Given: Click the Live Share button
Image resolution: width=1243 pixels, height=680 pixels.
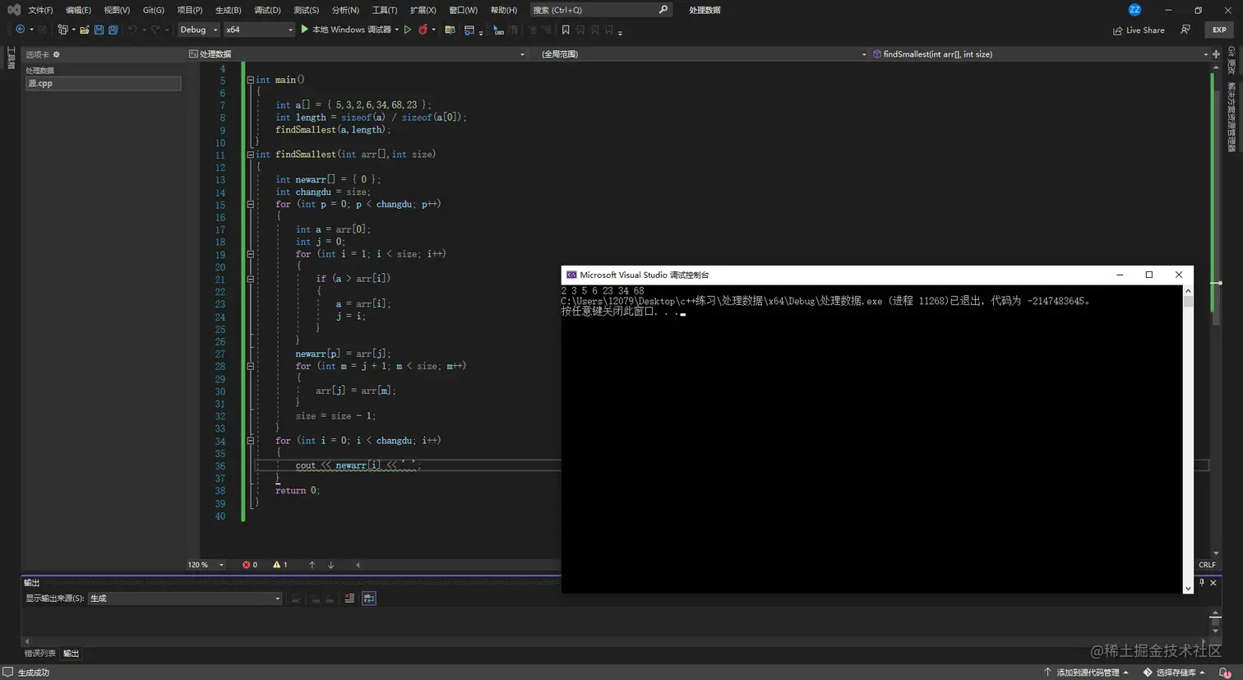Looking at the screenshot, I should (1139, 30).
